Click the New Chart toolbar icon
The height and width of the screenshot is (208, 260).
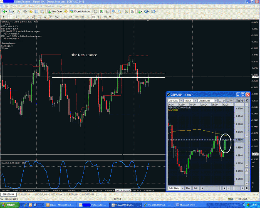coord(4,12)
